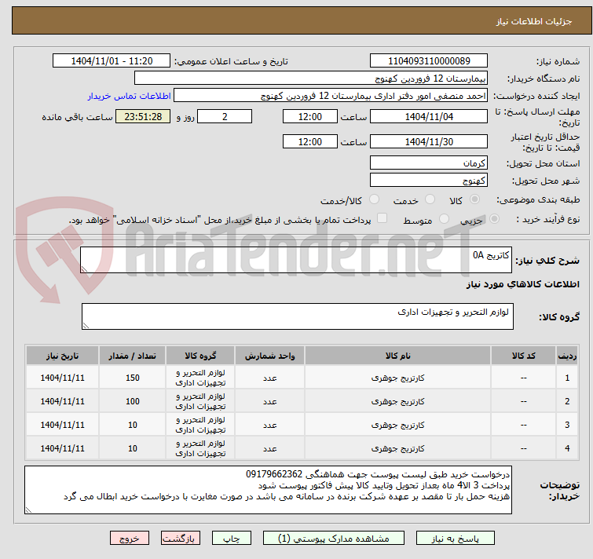The image size is (593, 559).
Task: Click the quantity 150 cell
Action: coord(133,378)
